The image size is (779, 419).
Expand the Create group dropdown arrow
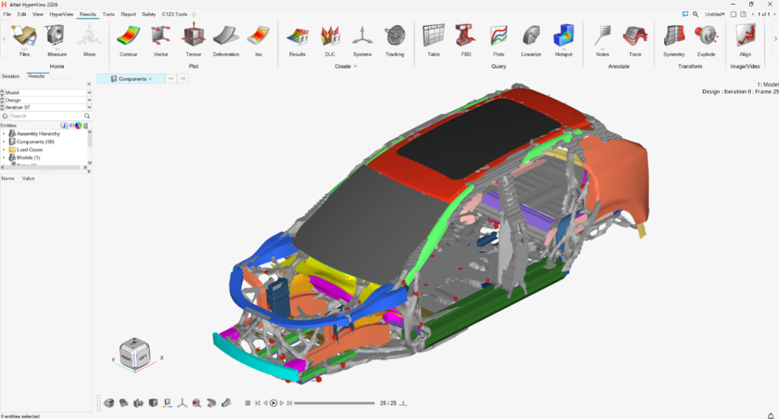point(355,66)
